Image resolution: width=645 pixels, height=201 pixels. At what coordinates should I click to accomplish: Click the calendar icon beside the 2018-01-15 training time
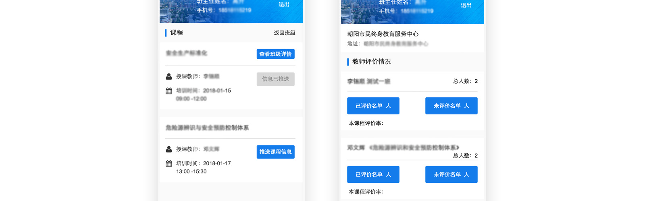click(x=169, y=91)
